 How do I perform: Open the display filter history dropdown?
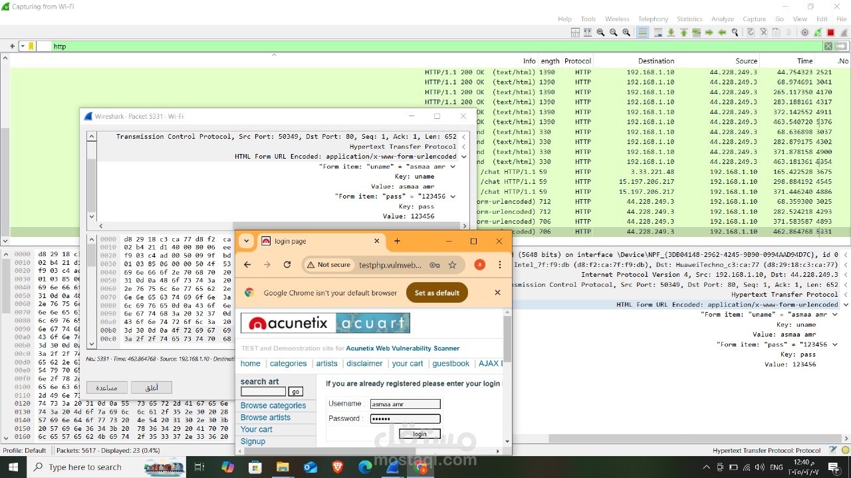pyautogui.click(x=22, y=46)
